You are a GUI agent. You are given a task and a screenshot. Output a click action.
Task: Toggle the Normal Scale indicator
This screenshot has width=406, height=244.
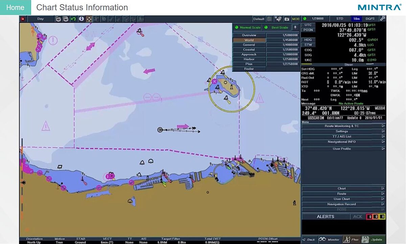point(236,27)
